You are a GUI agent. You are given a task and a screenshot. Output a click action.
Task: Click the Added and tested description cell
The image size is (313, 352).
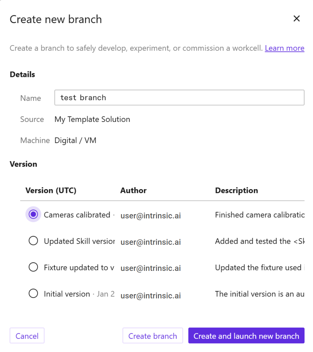259,241
